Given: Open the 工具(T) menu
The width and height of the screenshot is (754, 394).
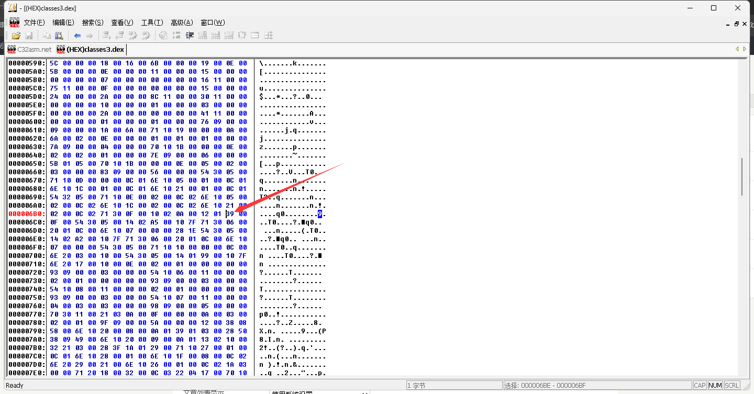Looking at the screenshot, I should click(x=152, y=22).
